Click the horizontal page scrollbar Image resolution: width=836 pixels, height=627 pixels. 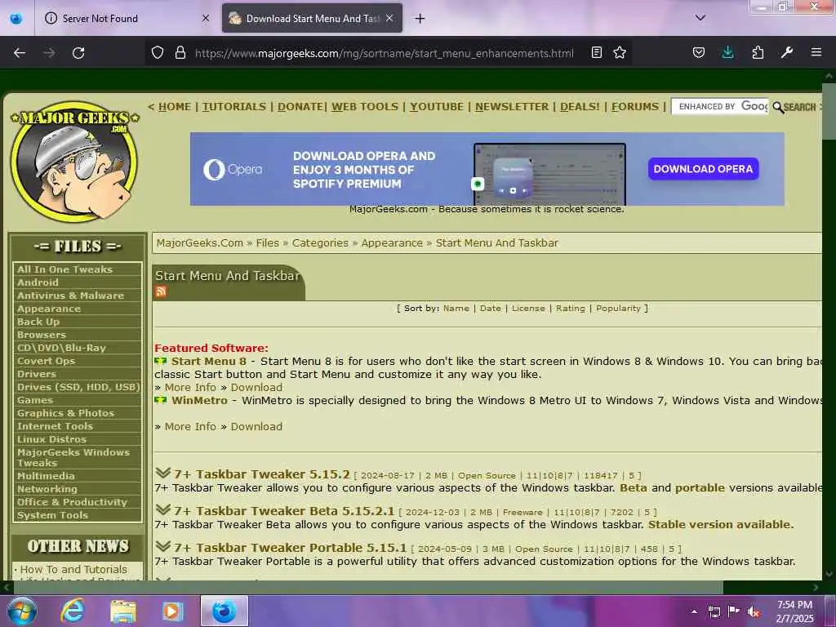pyautogui.click(x=368, y=588)
